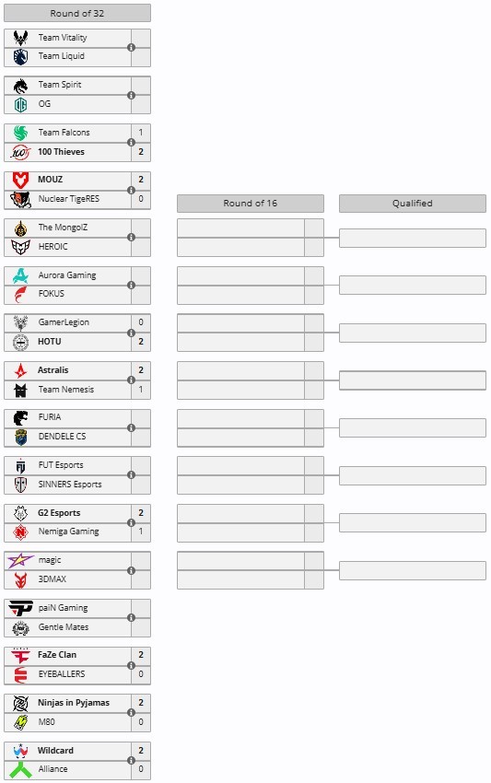Select the Qualified column header
Screen dimensions: 491x783
pos(413,204)
